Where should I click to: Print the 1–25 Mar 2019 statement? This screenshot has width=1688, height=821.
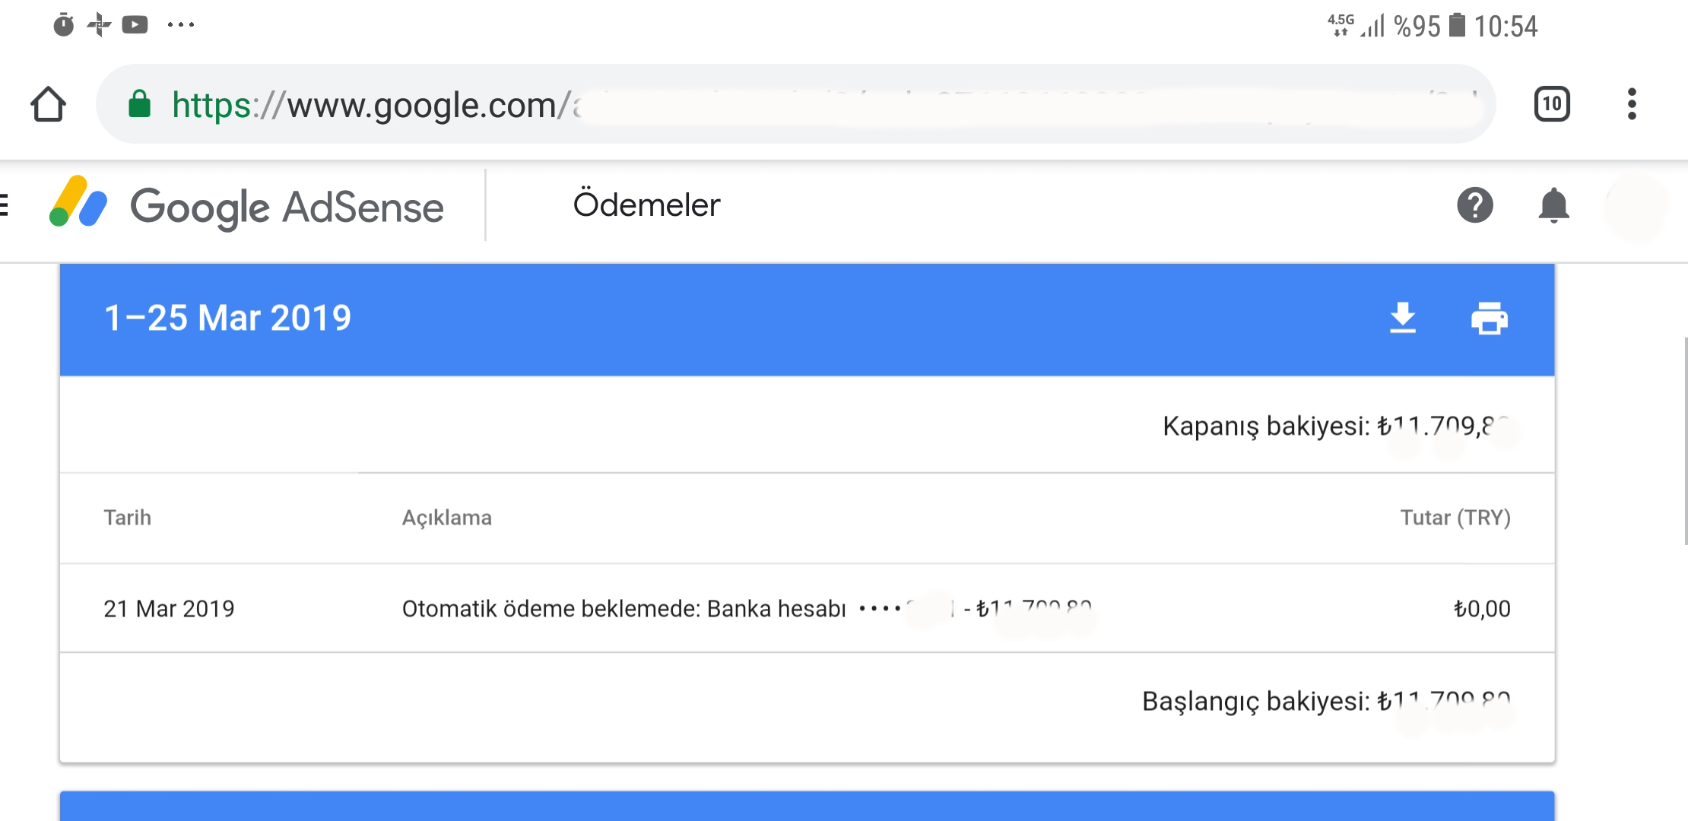point(1489,318)
